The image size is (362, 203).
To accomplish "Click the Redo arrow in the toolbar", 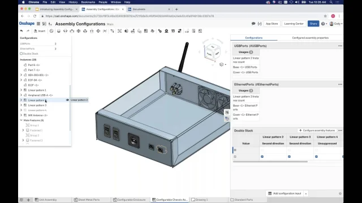I will pyautogui.click(x=28, y=31).
